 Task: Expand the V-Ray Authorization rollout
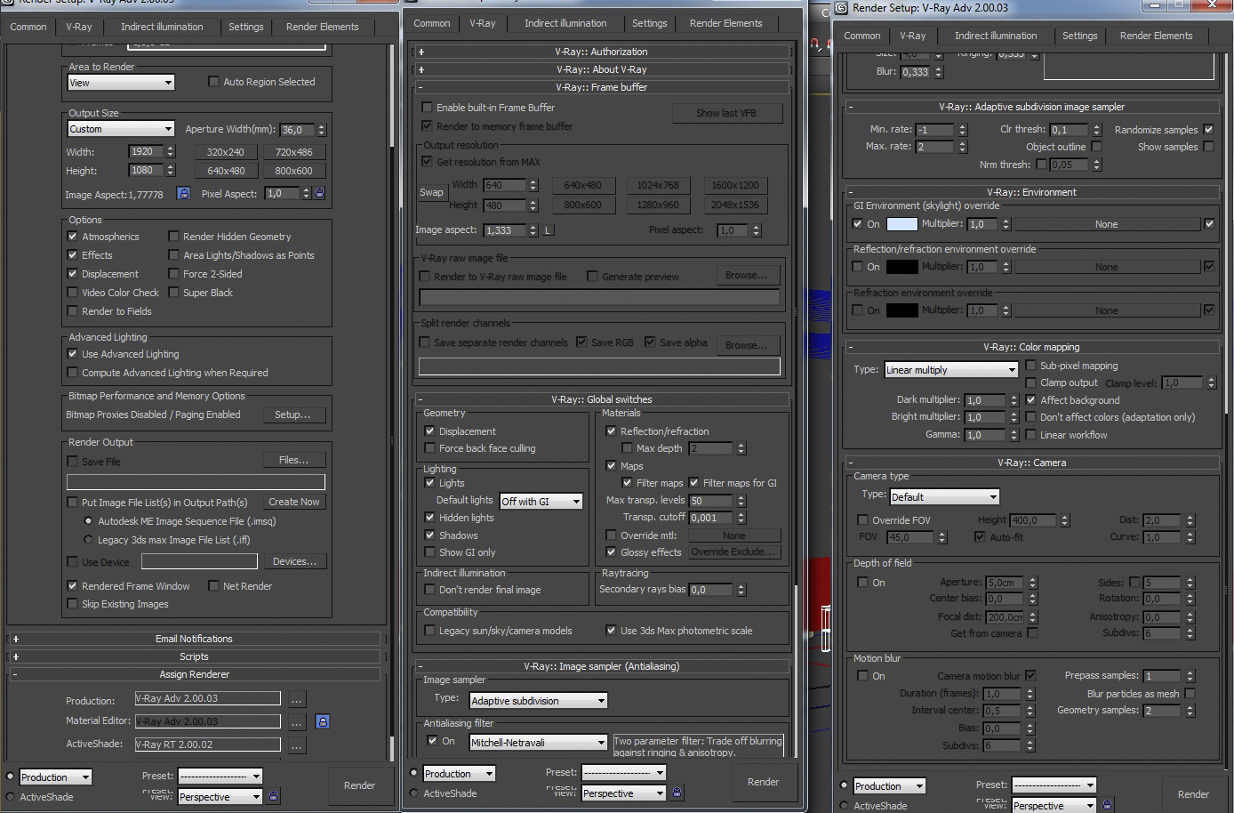tap(601, 52)
